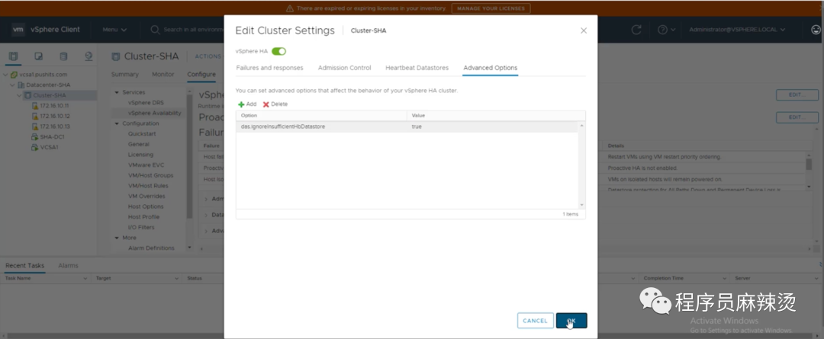Image resolution: width=824 pixels, height=339 pixels.
Task: Collapse the Configuration section
Action: (x=117, y=124)
